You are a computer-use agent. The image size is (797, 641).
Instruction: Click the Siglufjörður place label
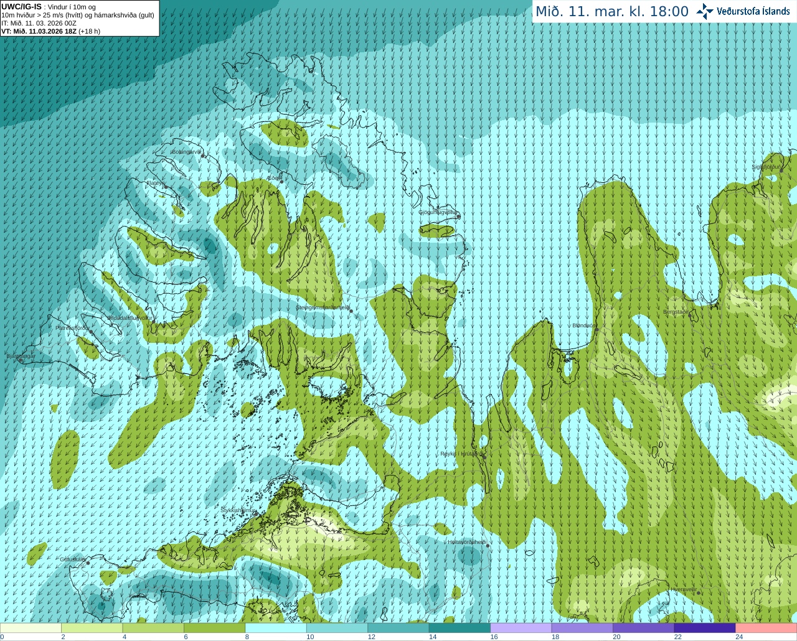(766, 167)
